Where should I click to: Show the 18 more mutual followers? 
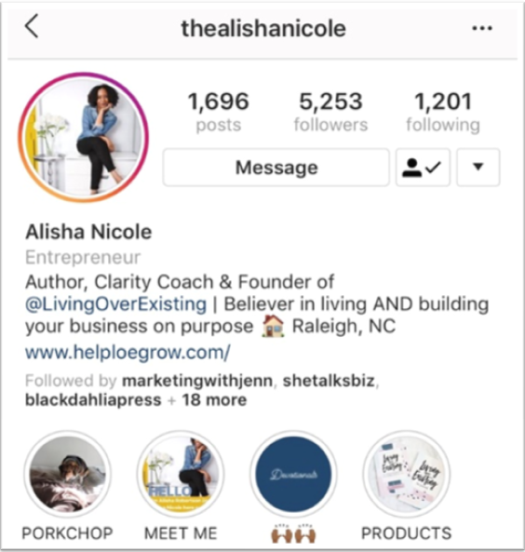214,400
